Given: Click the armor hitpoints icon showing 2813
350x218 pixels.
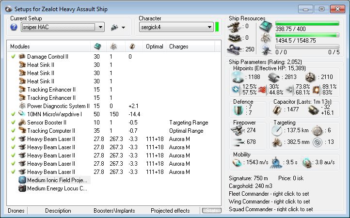Looking at the screenshot, I should coord(274,77).
